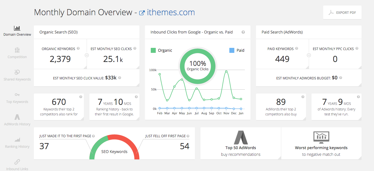
Task: Open the Organic Keywords 2,379 value
Action: tap(60, 59)
